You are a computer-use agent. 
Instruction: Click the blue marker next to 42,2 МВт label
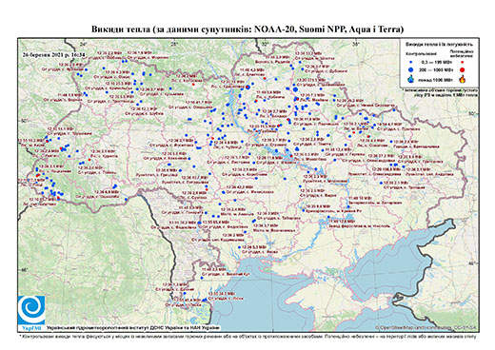coord(224,192)
